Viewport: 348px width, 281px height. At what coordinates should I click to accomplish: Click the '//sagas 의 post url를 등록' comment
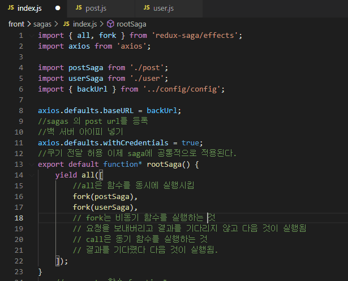tap(93, 122)
